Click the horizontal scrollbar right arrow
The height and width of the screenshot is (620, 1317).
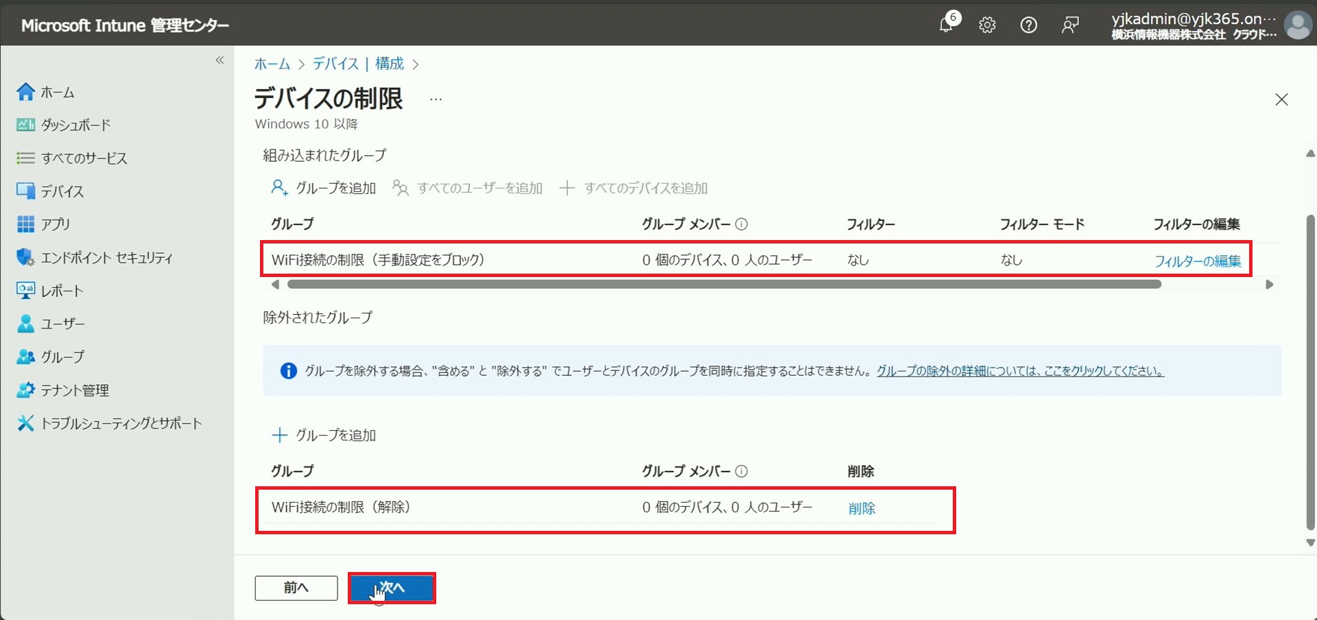pyautogui.click(x=1269, y=285)
